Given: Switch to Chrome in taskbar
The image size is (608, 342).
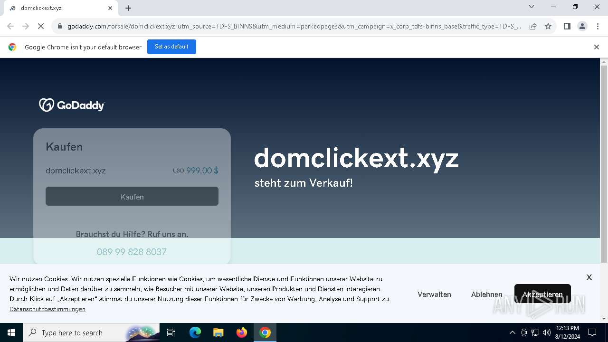Looking at the screenshot, I should (265, 332).
